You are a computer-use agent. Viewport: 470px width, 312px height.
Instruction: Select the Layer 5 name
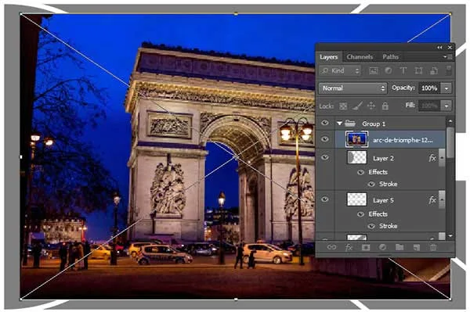[x=383, y=200]
